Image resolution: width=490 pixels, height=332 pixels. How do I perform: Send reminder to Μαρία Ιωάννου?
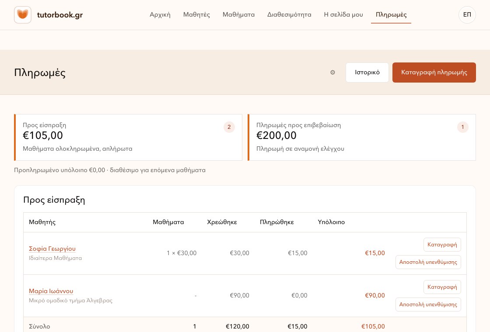(x=428, y=304)
